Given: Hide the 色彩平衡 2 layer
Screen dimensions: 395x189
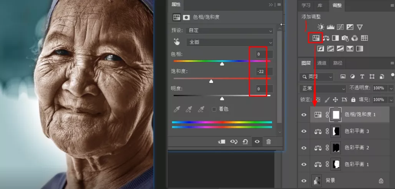Looking at the screenshot, I should [304, 148].
